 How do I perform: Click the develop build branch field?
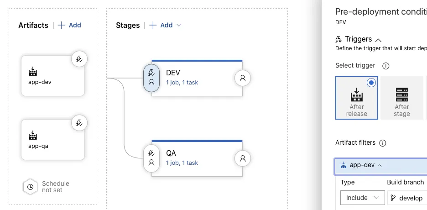click(x=407, y=198)
